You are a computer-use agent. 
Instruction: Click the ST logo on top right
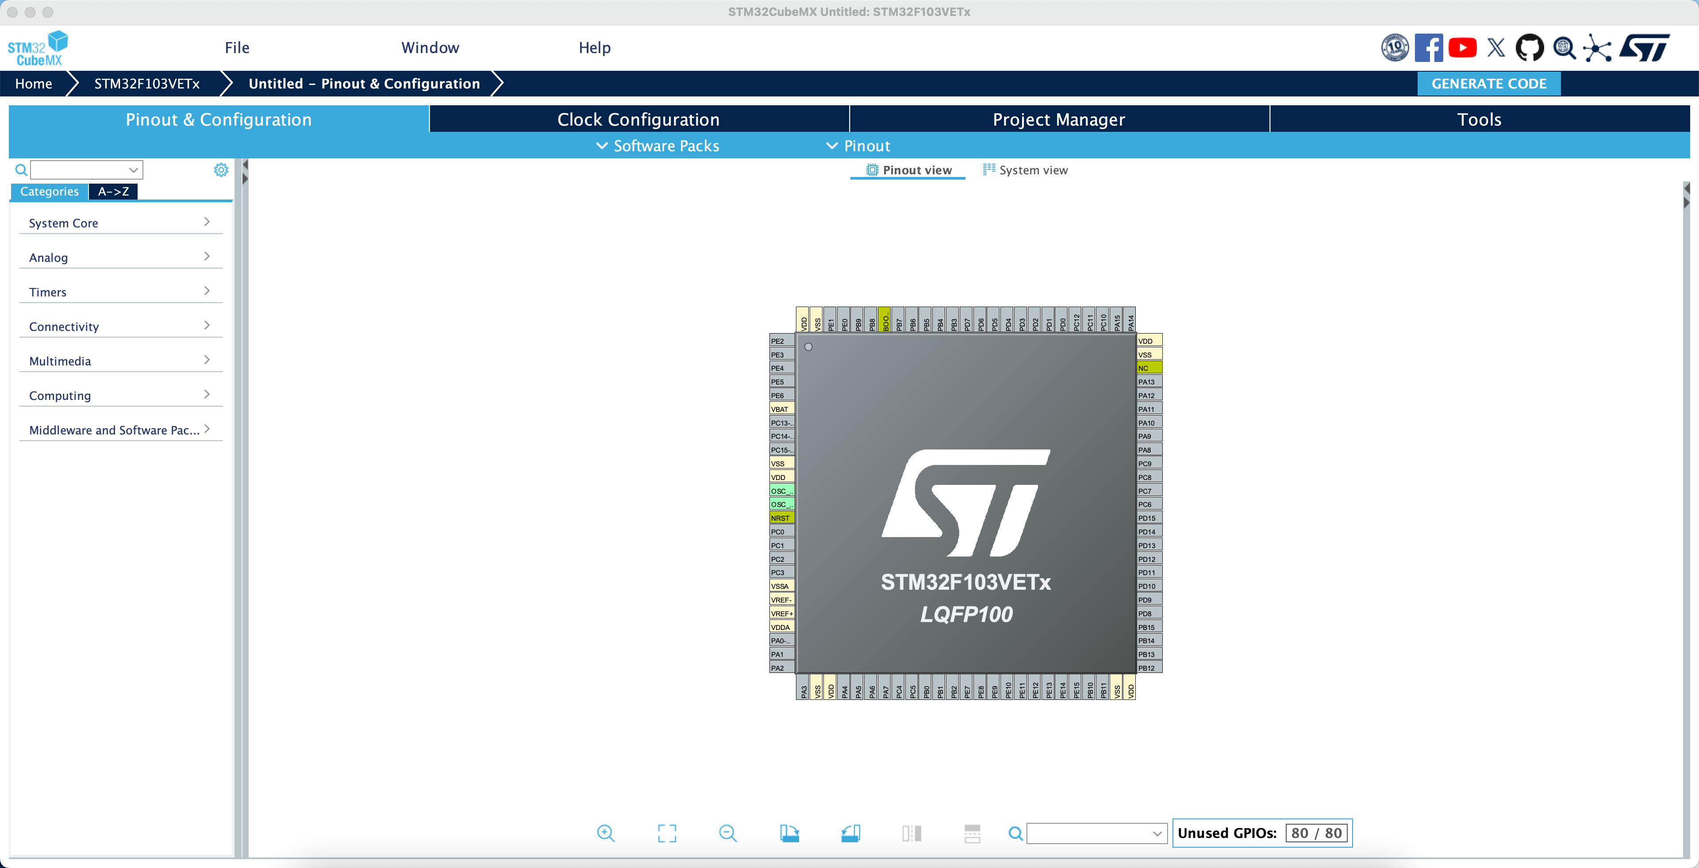(1645, 48)
